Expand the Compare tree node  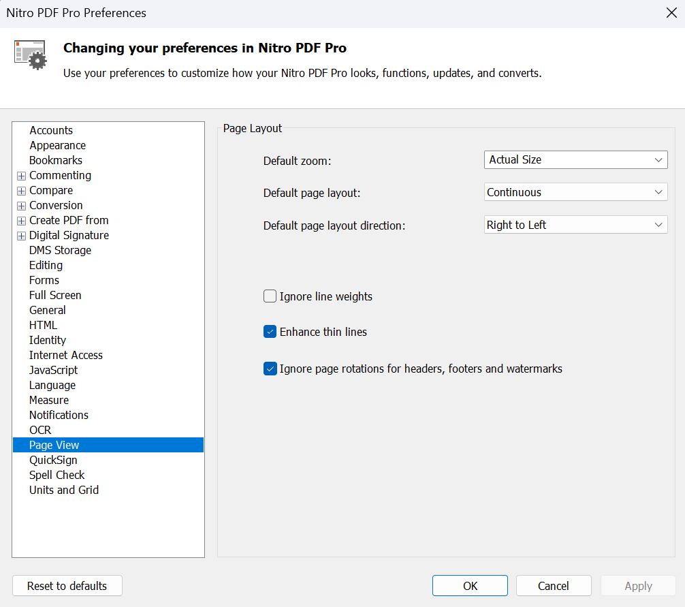pyautogui.click(x=21, y=191)
